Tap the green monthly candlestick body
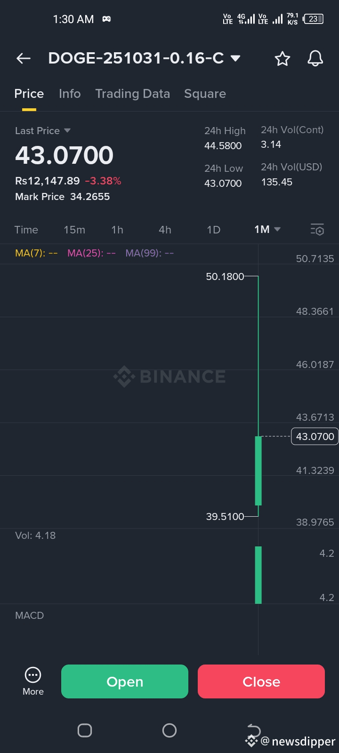 tap(258, 471)
